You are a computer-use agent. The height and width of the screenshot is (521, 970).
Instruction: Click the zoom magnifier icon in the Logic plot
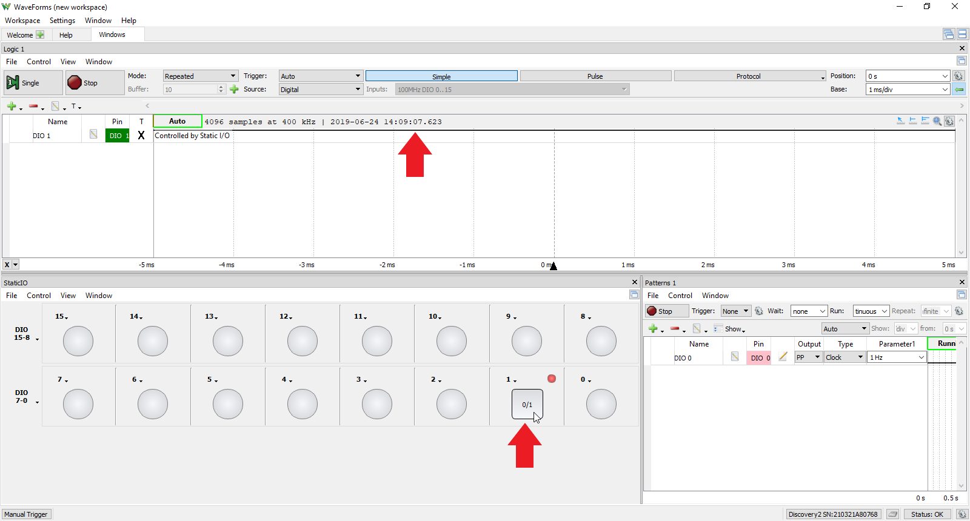click(x=937, y=121)
